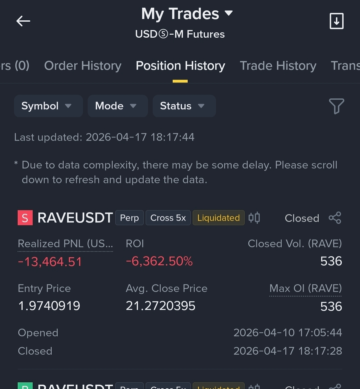Open the Mode filter dropdown

point(118,106)
